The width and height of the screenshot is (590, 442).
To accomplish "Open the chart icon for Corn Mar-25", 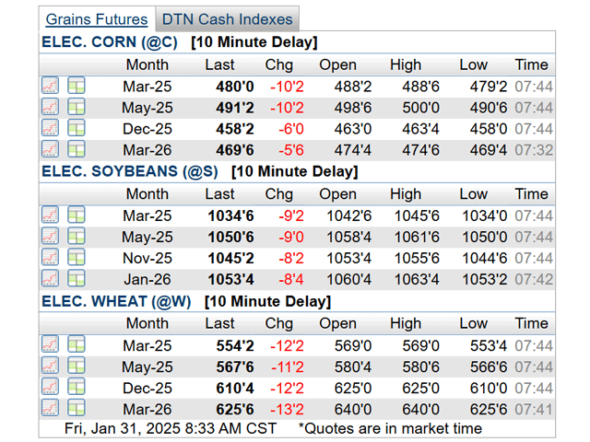I will (50, 86).
